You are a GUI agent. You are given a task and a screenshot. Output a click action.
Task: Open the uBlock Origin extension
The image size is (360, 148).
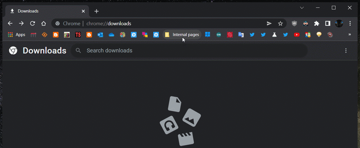click(294, 24)
